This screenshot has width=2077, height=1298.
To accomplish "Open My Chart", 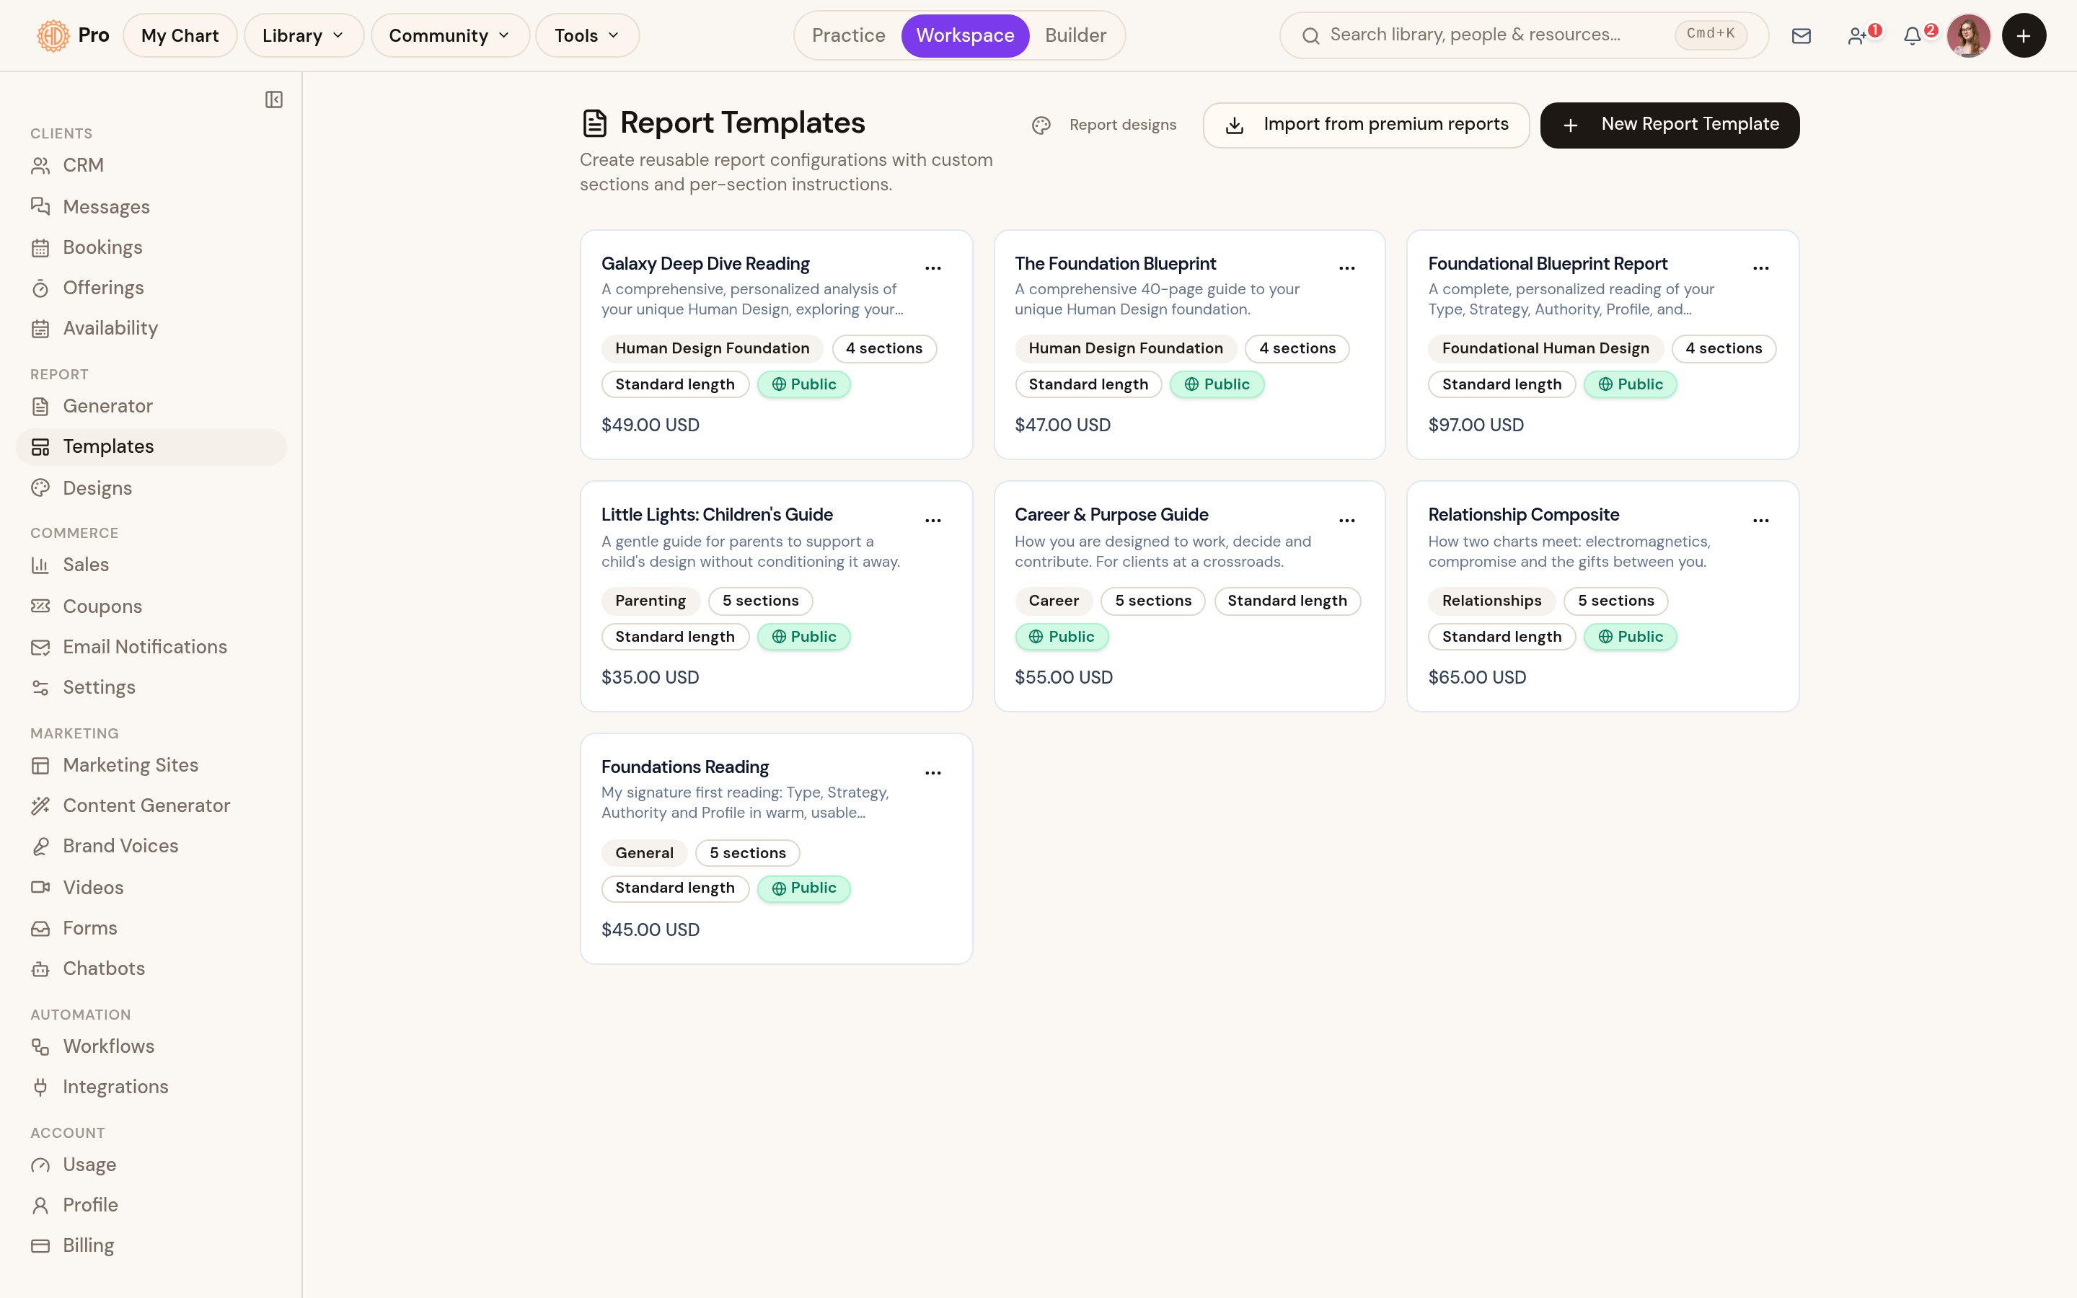I will tap(180, 35).
